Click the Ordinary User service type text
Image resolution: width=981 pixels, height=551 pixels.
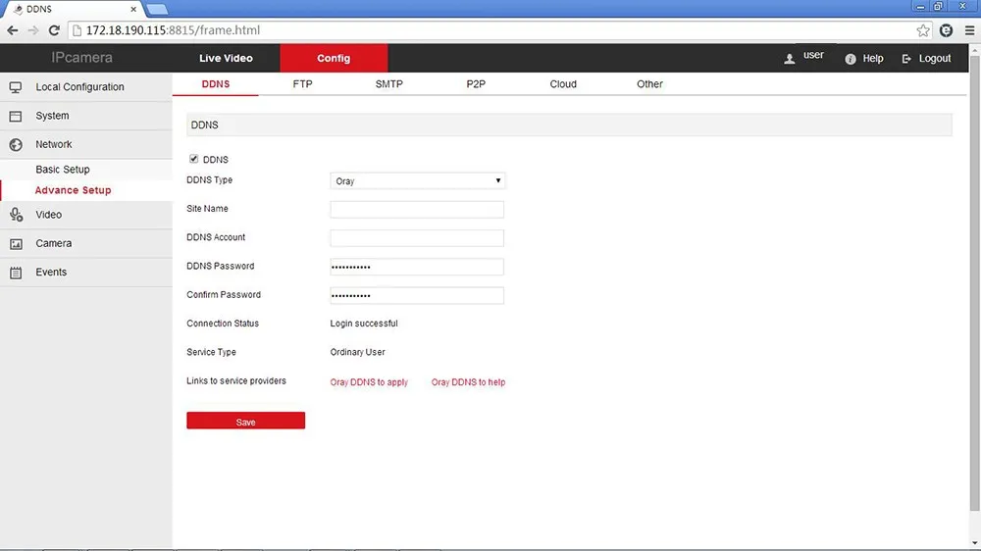358,352
